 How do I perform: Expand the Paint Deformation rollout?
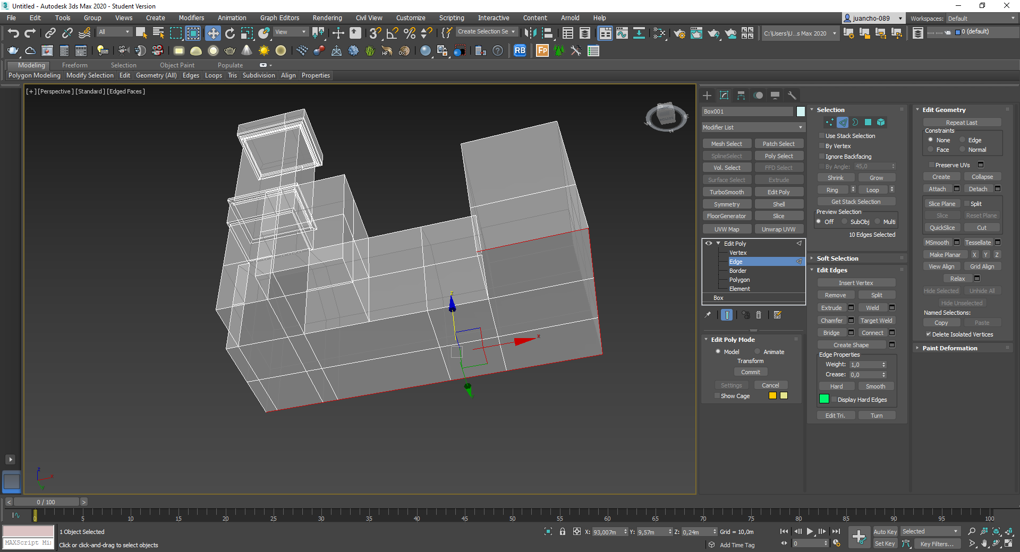949,348
